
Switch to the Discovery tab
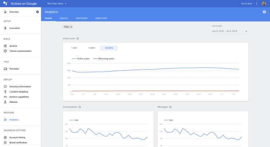(x=82, y=18)
